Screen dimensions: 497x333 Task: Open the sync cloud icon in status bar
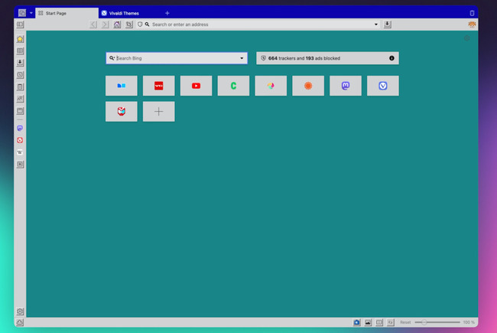tap(20, 322)
